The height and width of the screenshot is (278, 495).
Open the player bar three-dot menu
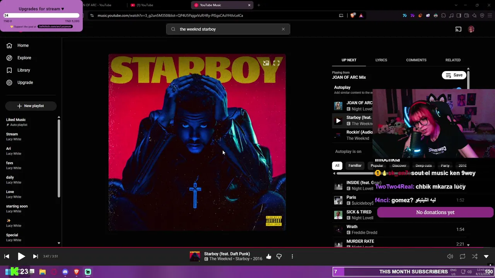click(292, 256)
